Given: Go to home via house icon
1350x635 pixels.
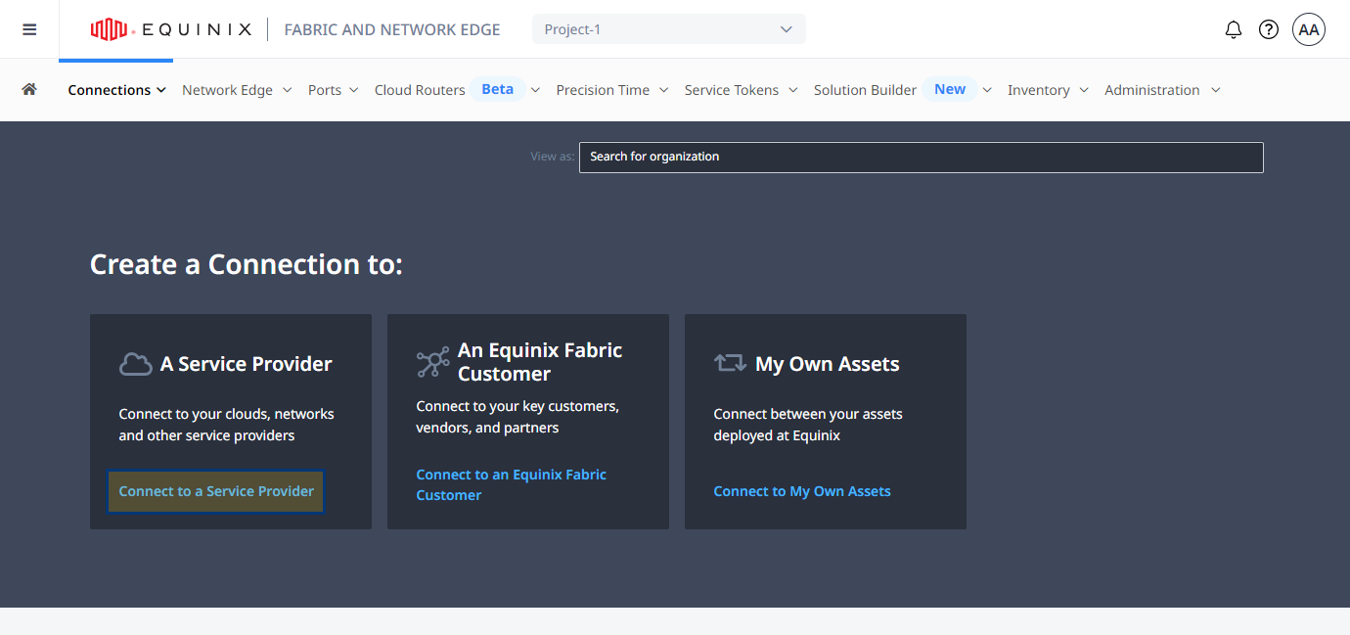Looking at the screenshot, I should [x=29, y=89].
